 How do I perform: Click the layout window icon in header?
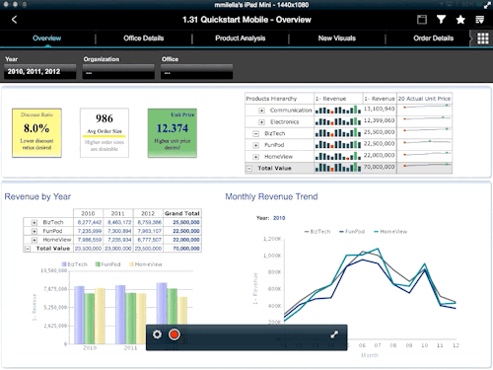422,20
